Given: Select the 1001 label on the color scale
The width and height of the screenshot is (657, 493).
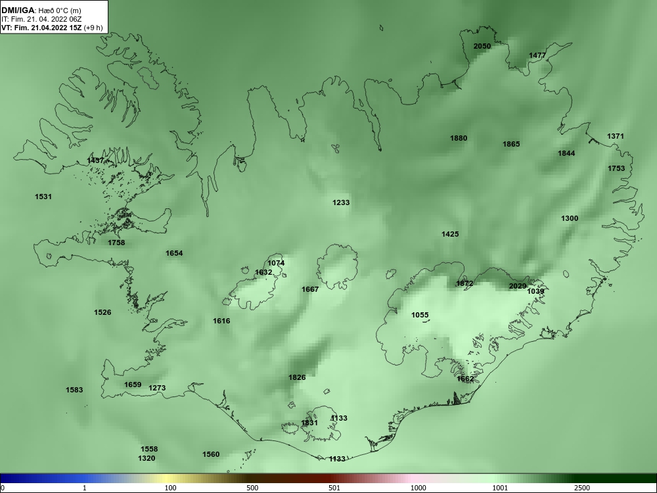Looking at the screenshot, I should 500,488.
